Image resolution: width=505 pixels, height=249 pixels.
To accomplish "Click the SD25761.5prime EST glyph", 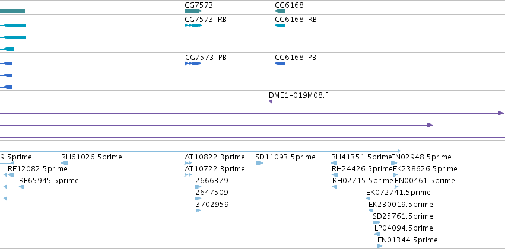I will 377,222.
